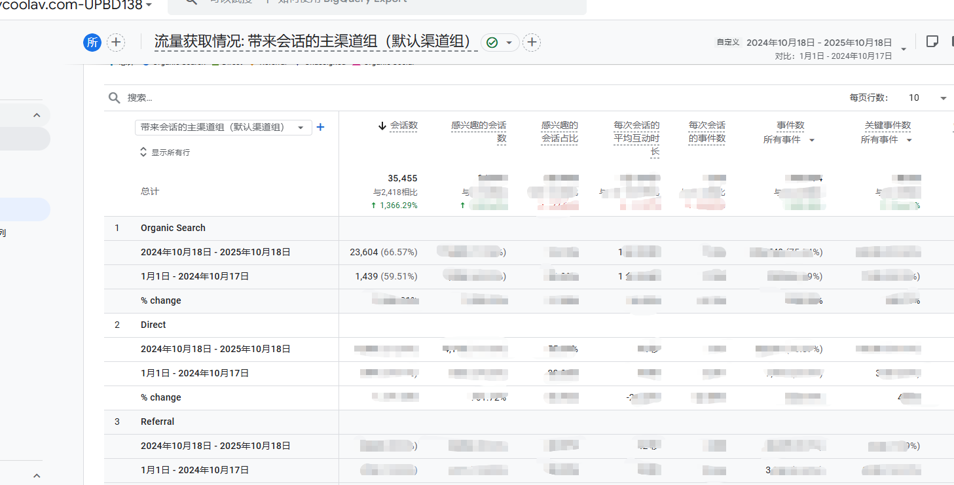The height and width of the screenshot is (485, 954).
Task: Click the plus icon after the report status chip
Action: tap(532, 43)
